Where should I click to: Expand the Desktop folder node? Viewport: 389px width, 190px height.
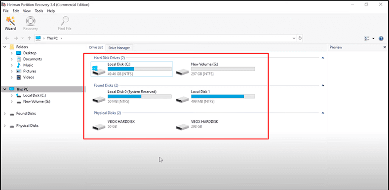pos(12,53)
